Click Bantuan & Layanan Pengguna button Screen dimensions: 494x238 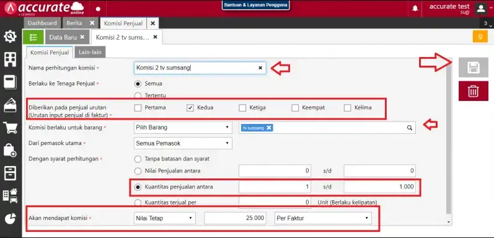(255, 5)
